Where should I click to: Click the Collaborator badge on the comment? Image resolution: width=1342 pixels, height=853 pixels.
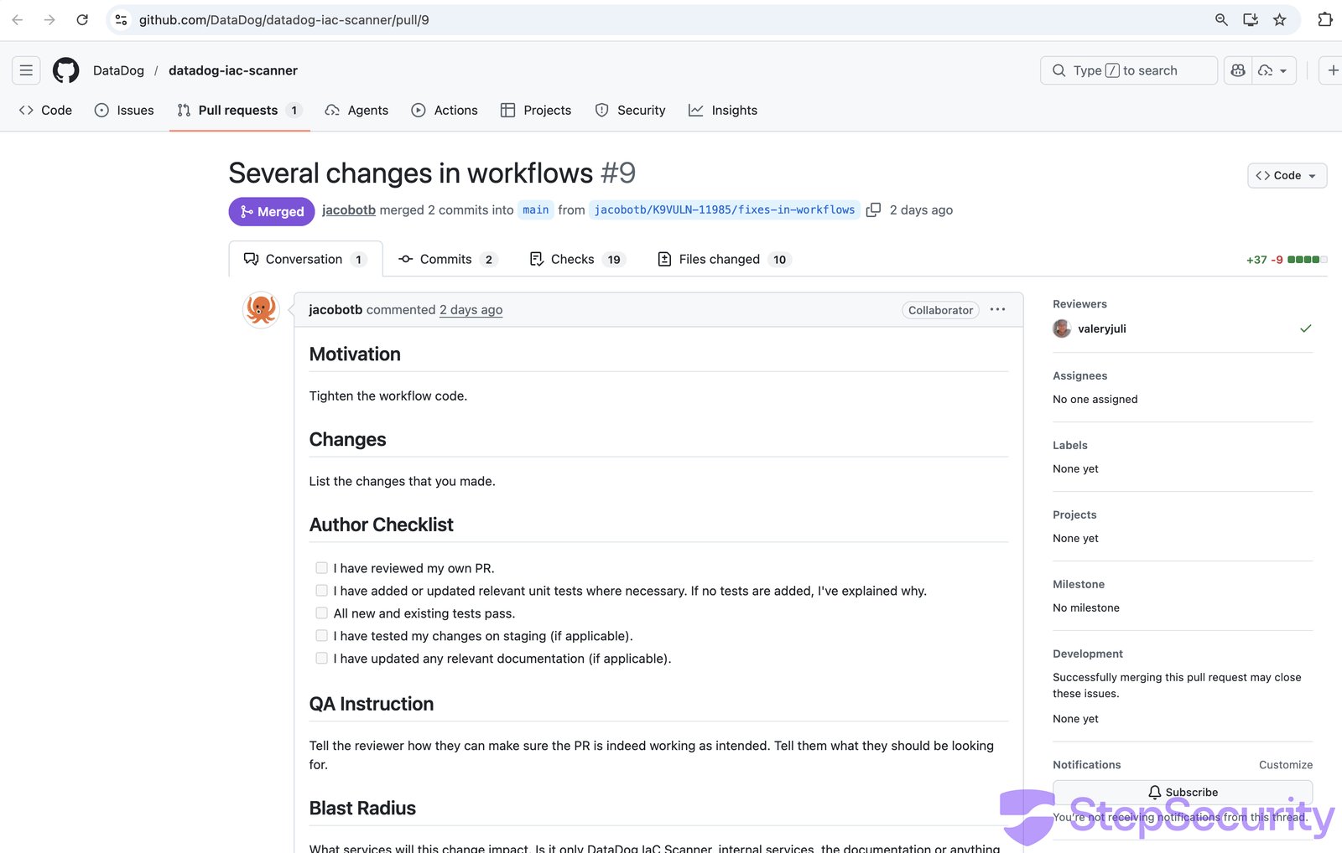(940, 310)
